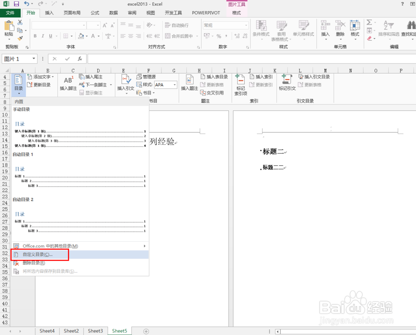Screen dimensions: 416x335
Task: Open the 格式 tab under 图片工具
Action: point(236,13)
